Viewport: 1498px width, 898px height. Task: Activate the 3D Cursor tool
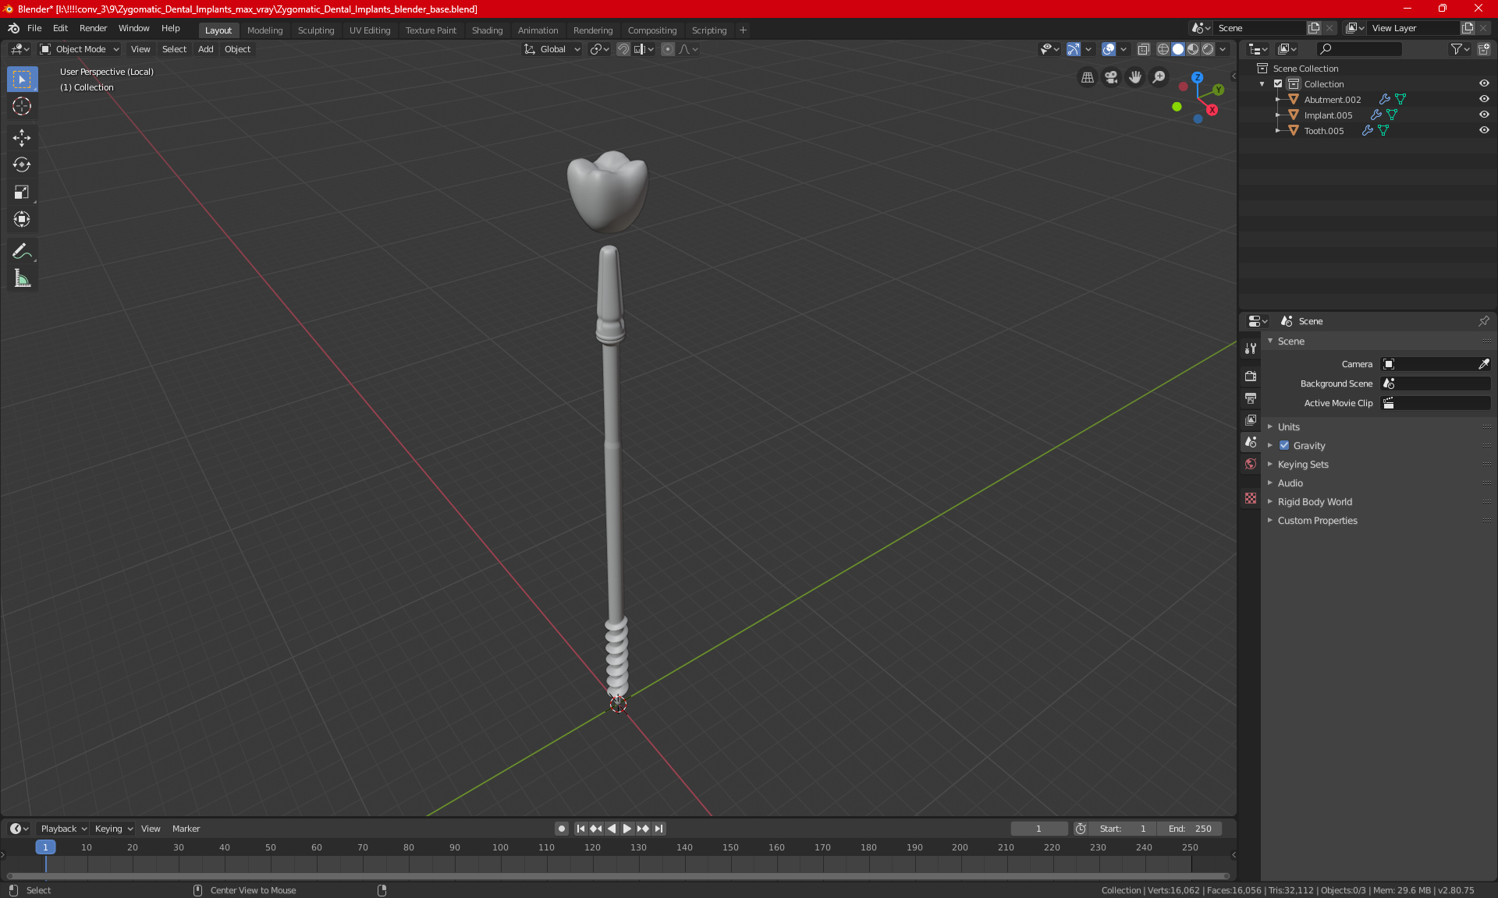click(22, 107)
